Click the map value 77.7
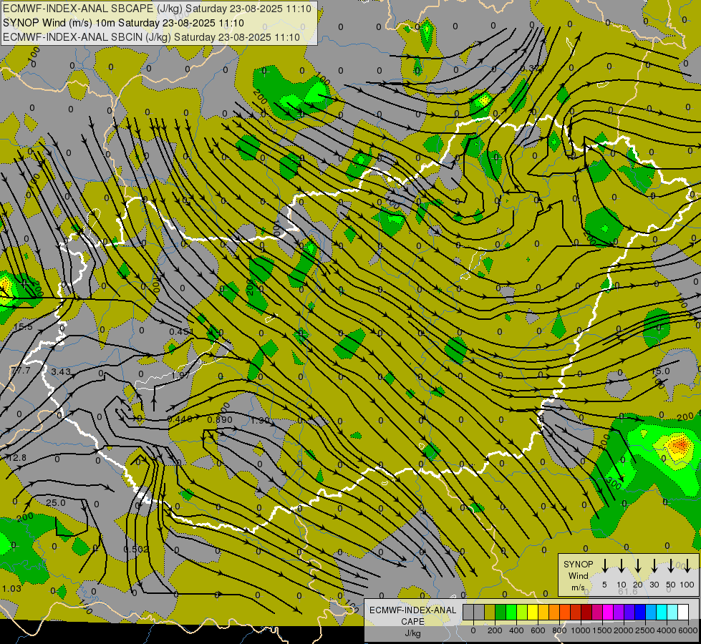Screen dimensions: 701x644 [x=21, y=371]
